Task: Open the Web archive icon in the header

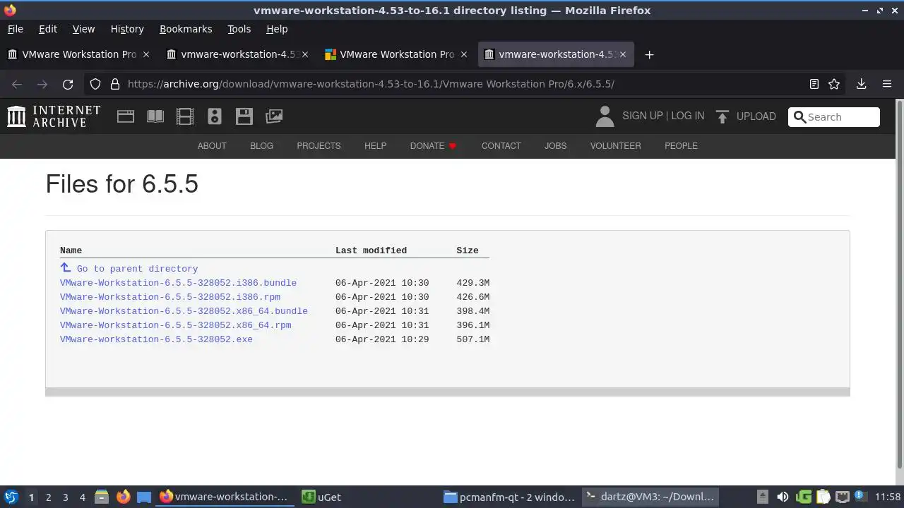Action: (126, 116)
